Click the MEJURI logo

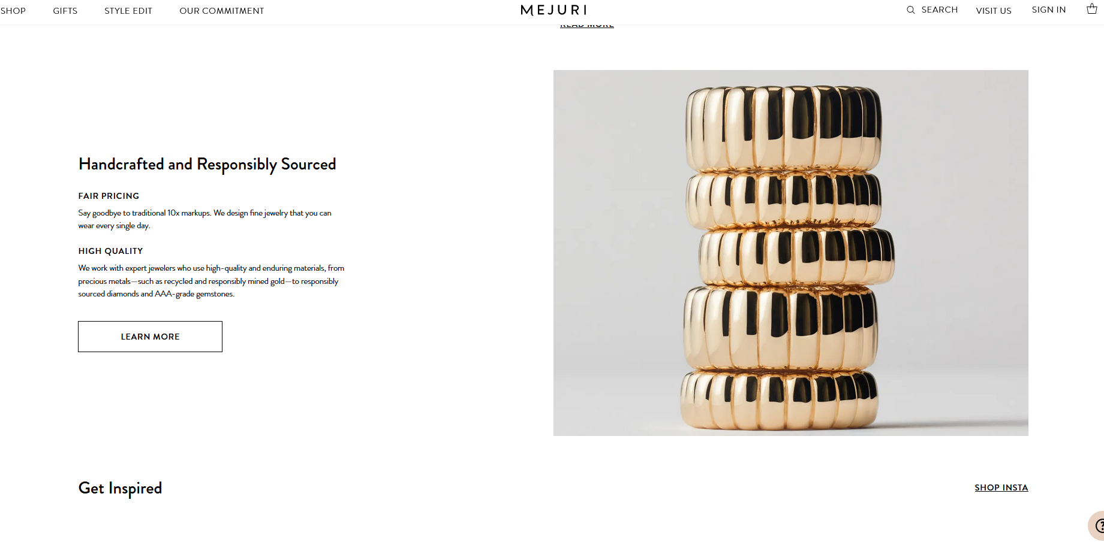pos(553,10)
